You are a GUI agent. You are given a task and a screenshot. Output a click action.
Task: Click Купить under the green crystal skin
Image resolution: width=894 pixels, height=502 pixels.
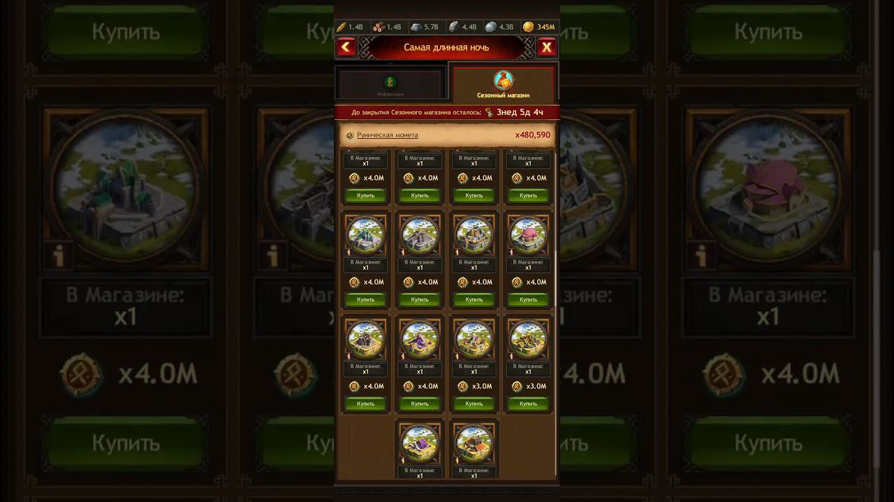[x=365, y=300]
